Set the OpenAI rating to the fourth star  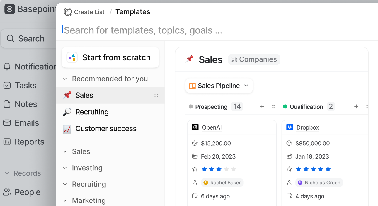coord(226,169)
